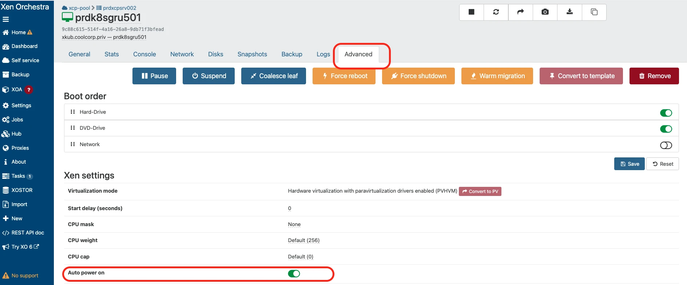Click the red Remove button

click(x=654, y=76)
